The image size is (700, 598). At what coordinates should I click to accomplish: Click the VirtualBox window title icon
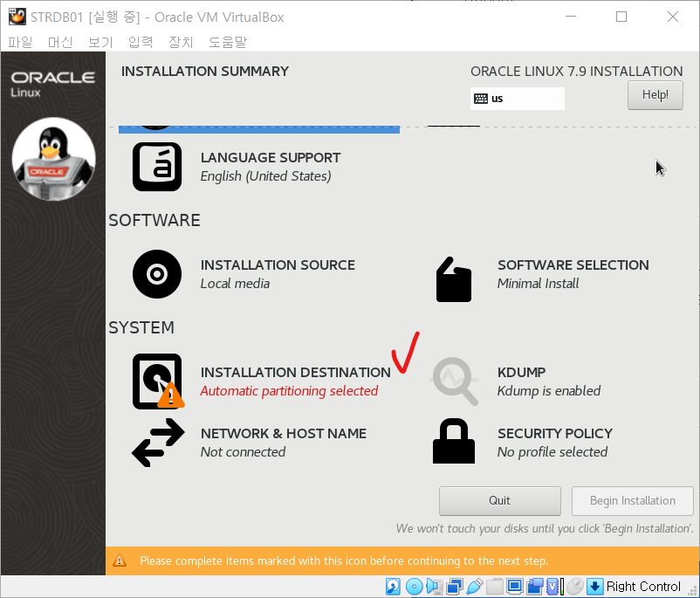[x=17, y=17]
